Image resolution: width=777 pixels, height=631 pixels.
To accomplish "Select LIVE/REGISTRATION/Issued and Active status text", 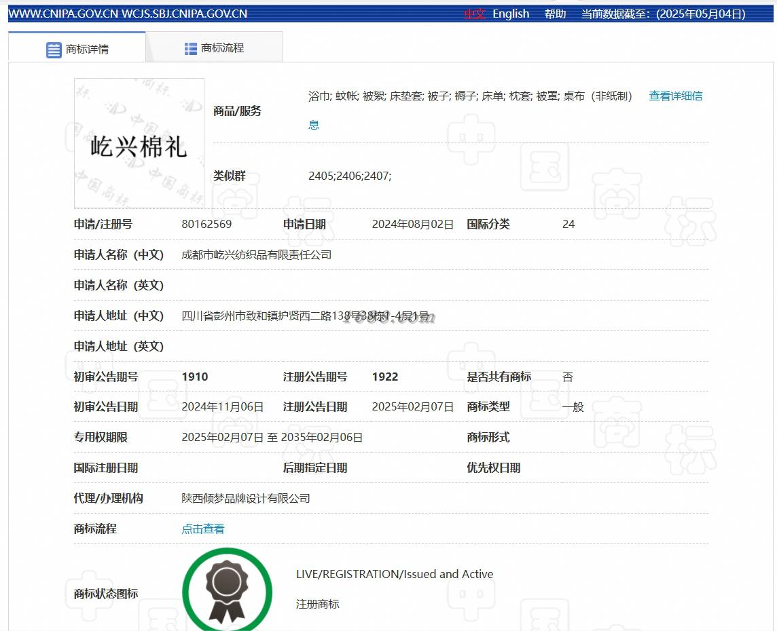I will [395, 574].
